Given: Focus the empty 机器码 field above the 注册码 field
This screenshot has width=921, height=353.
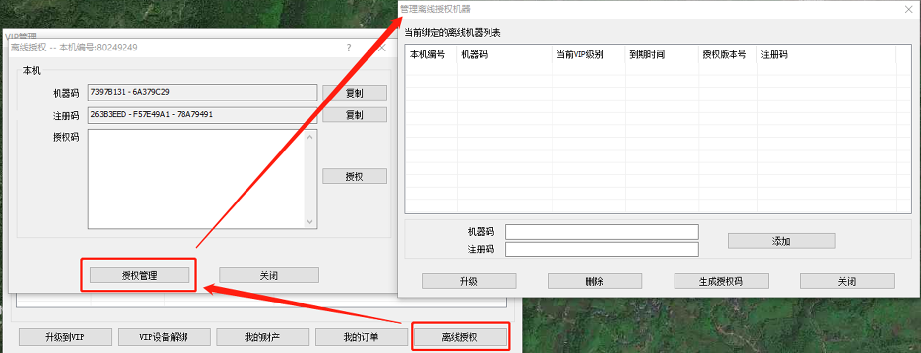Looking at the screenshot, I should (601, 232).
